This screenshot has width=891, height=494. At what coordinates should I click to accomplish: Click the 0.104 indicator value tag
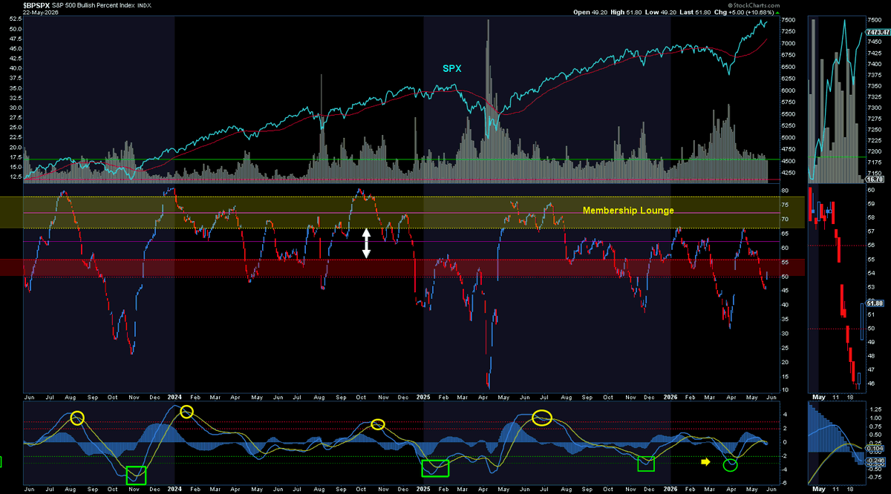(x=875, y=449)
